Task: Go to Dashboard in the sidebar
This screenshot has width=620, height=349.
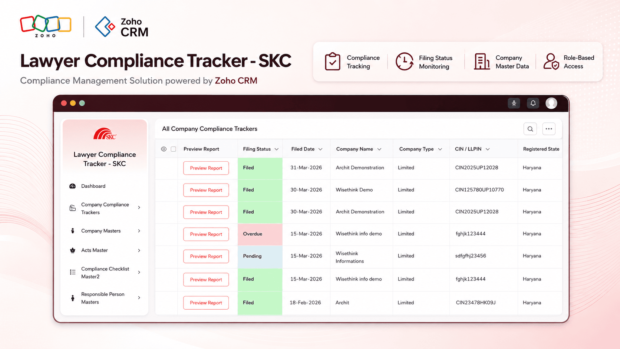Action: [93, 186]
